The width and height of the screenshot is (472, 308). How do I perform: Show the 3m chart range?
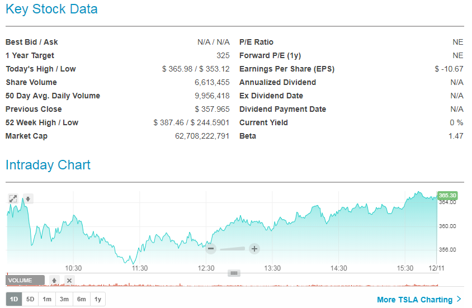pos(64,299)
